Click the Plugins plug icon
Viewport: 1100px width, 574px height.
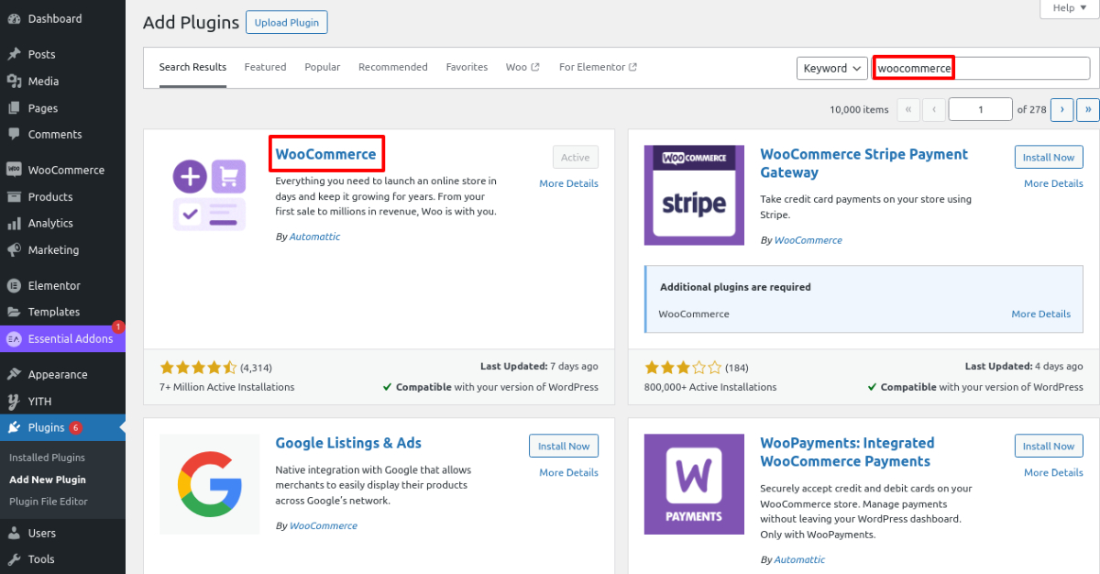[14, 427]
